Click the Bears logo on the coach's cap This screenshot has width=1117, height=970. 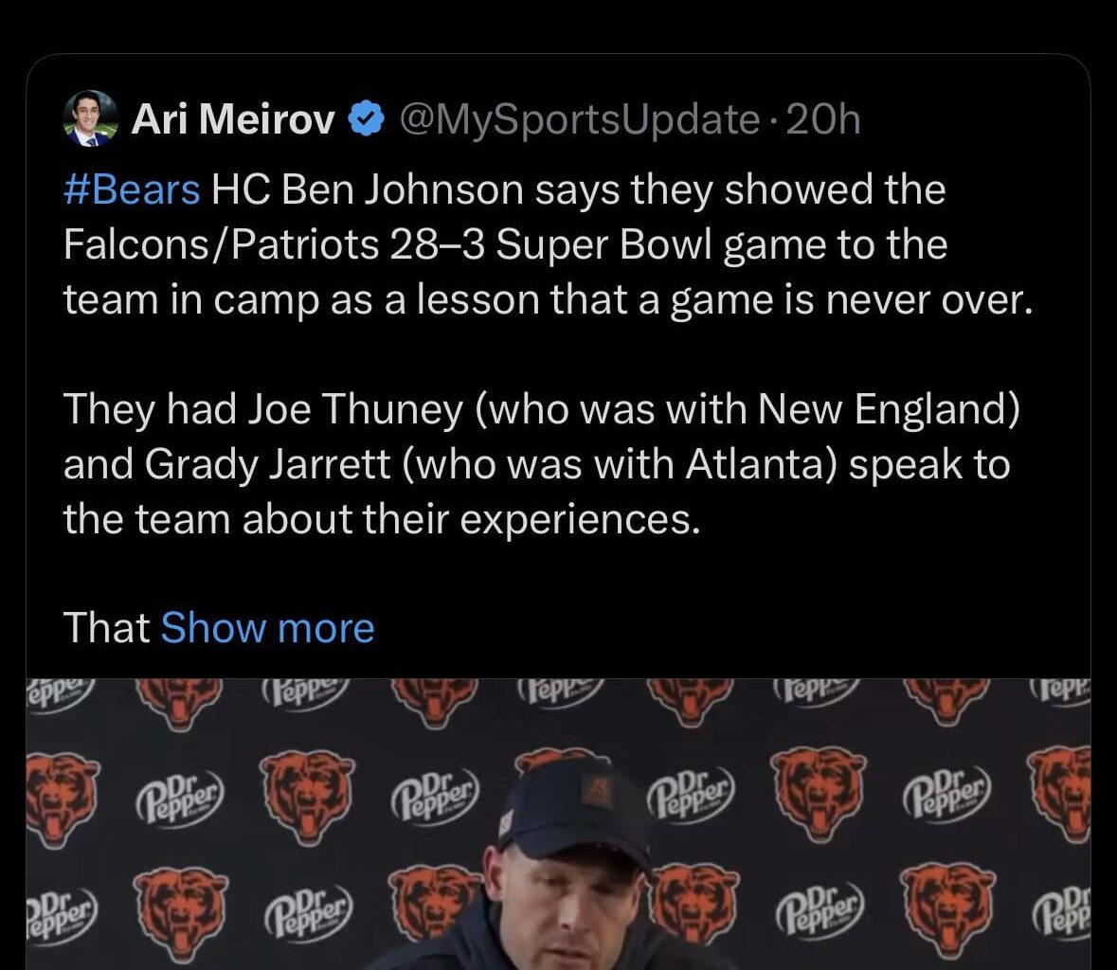pos(598,788)
